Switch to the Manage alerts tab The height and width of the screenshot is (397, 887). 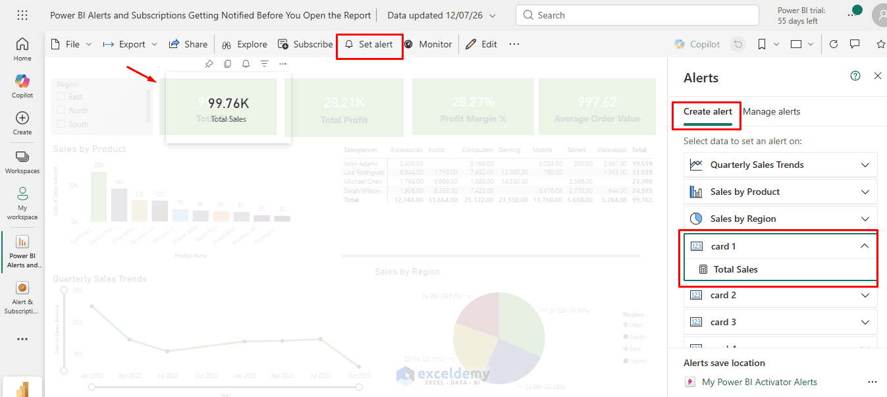click(772, 111)
